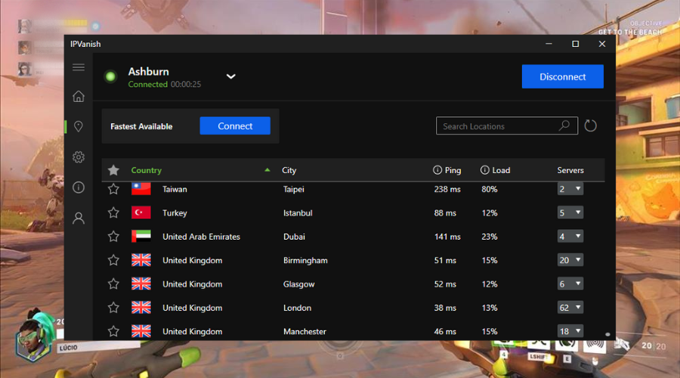
Task: Open Birmingham servers dropdown showing 20
Action: click(570, 260)
